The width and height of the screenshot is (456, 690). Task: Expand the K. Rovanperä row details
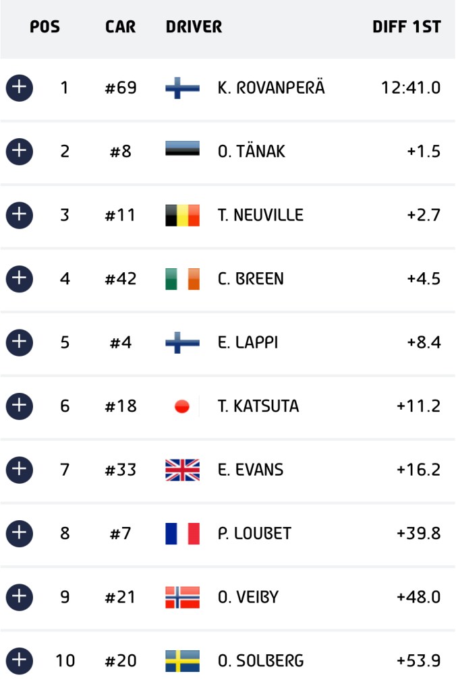[x=20, y=88]
